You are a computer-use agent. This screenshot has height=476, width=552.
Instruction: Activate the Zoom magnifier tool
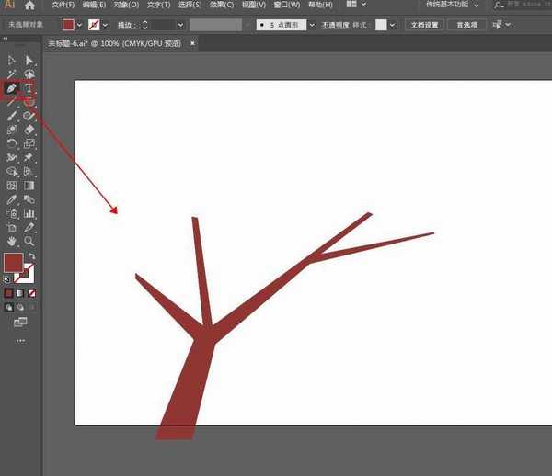pos(29,241)
